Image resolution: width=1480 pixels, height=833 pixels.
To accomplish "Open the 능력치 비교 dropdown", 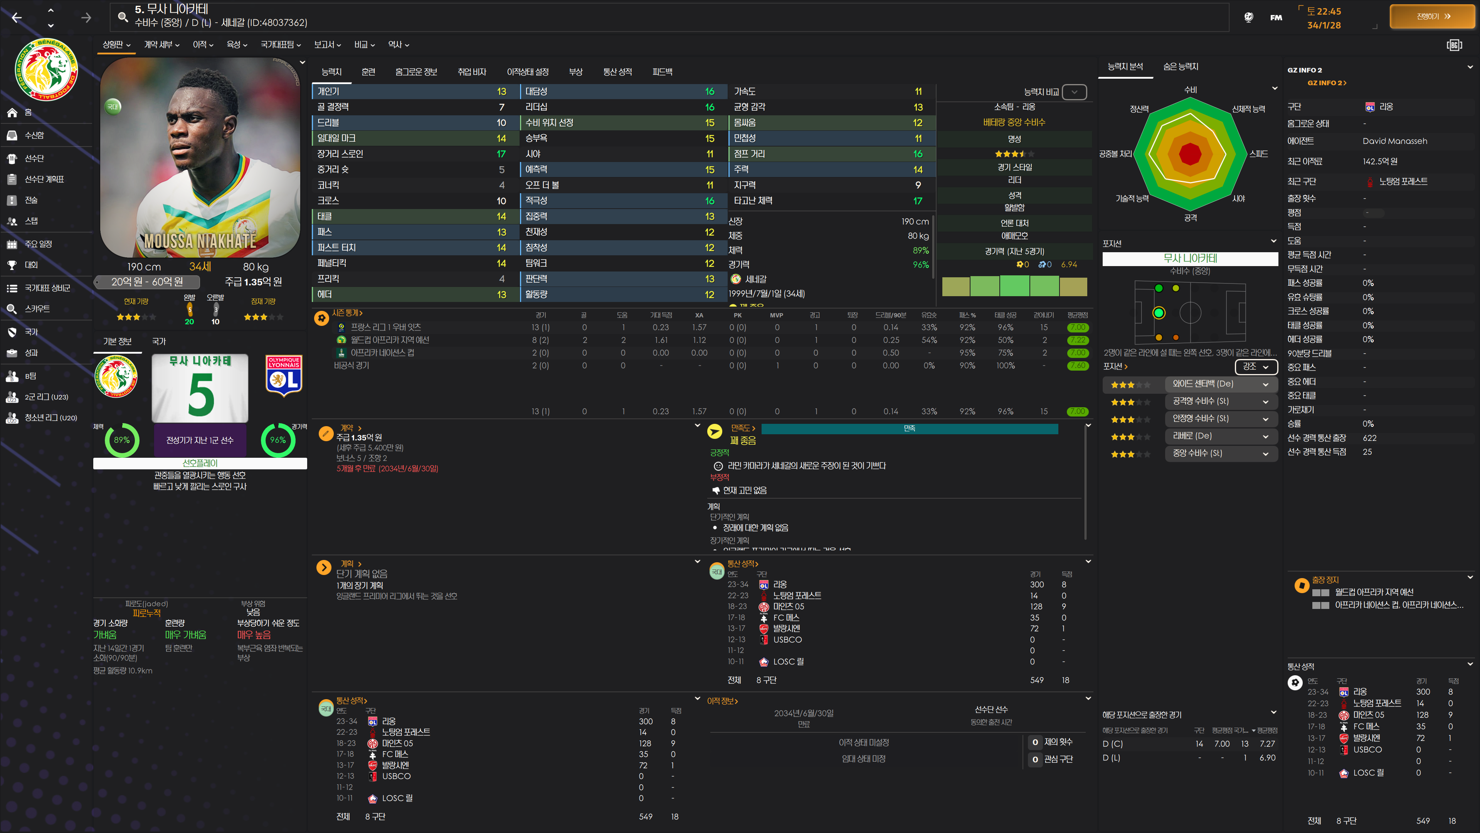I will click(x=1074, y=92).
